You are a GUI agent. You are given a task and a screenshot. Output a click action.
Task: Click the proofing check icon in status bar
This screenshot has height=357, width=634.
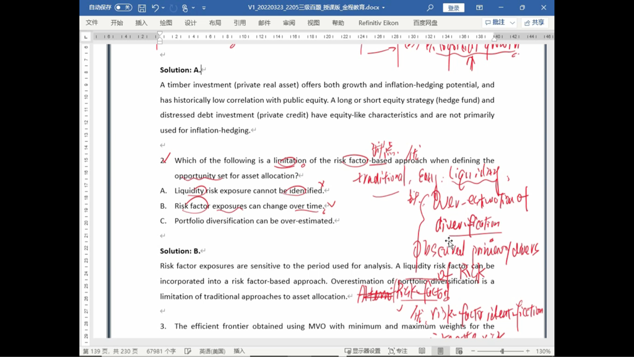pos(188,351)
